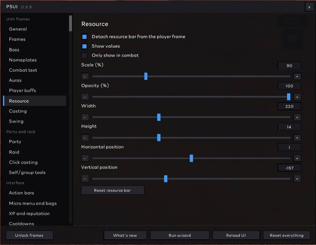This screenshot has width=316, height=245.
Task: Open the Frames settings page
Action: (x=35, y=39)
